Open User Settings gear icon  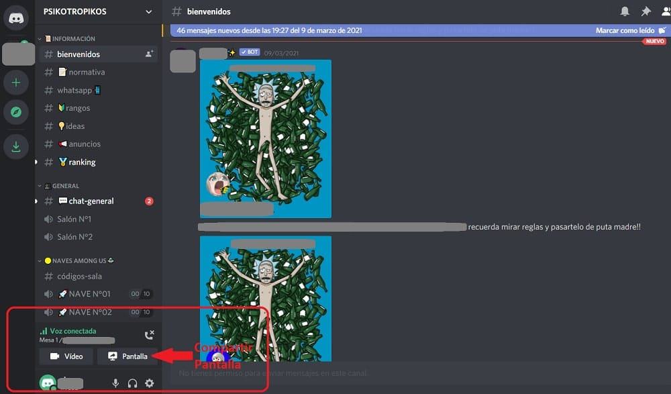click(150, 383)
